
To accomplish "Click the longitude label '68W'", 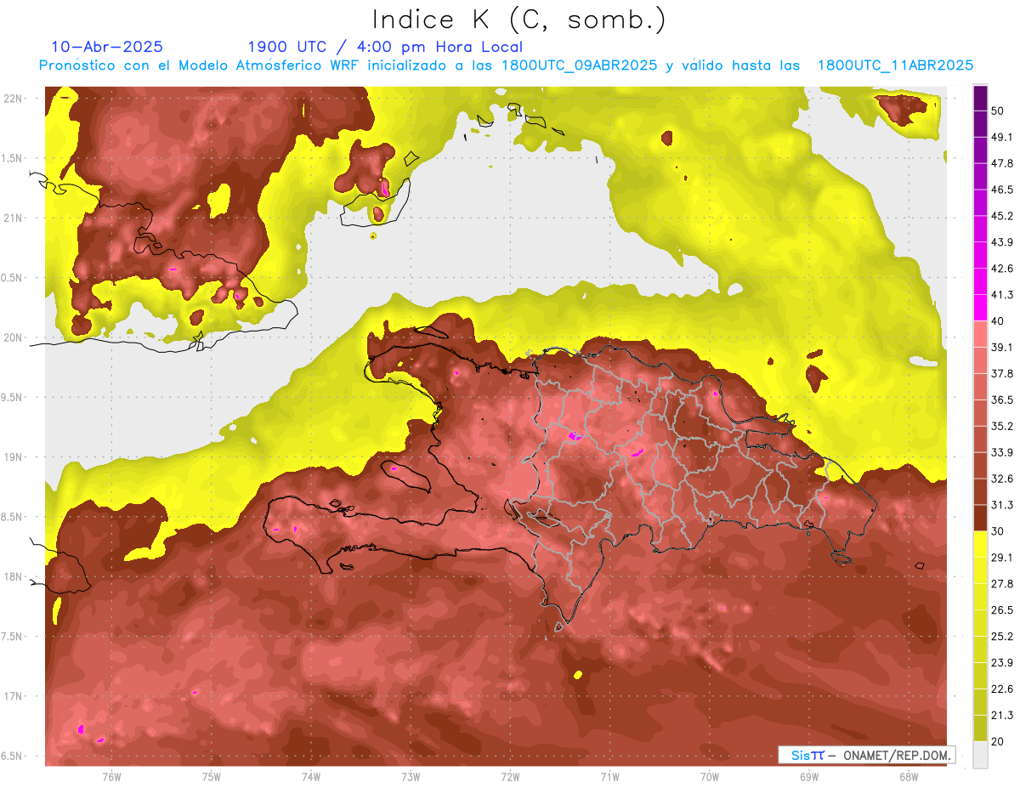I will coord(909,777).
